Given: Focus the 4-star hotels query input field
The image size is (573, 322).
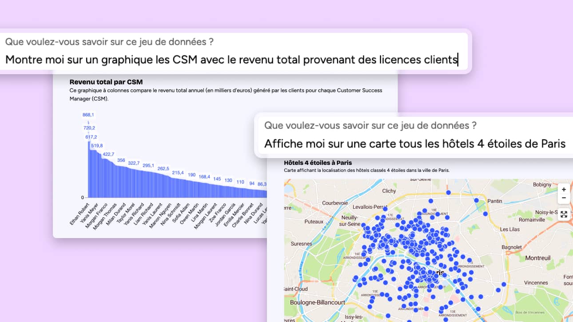Looking at the screenshot, I should click(414, 144).
